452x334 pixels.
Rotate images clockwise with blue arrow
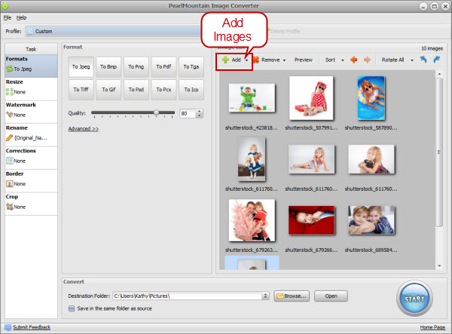click(x=437, y=60)
